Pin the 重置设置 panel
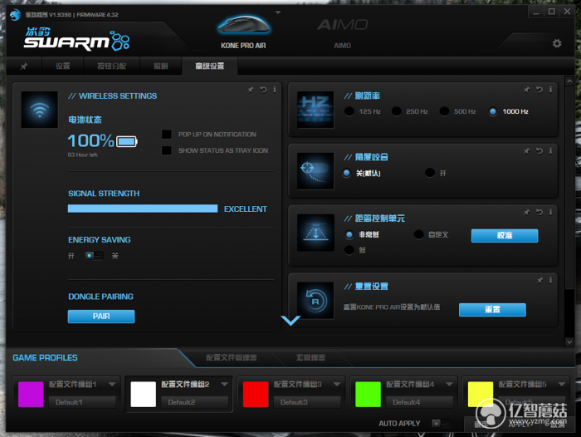Screen dimensions: 581x437 (x=539, y=280)
